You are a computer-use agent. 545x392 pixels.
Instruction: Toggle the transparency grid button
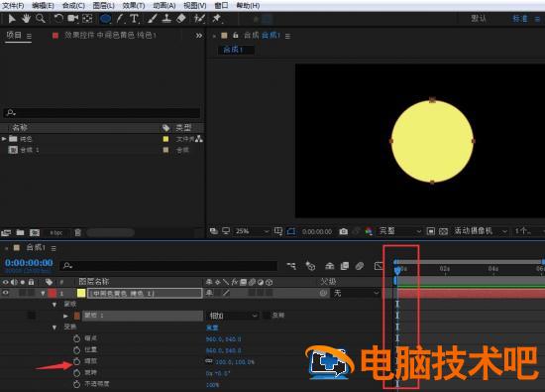(443, 231)
